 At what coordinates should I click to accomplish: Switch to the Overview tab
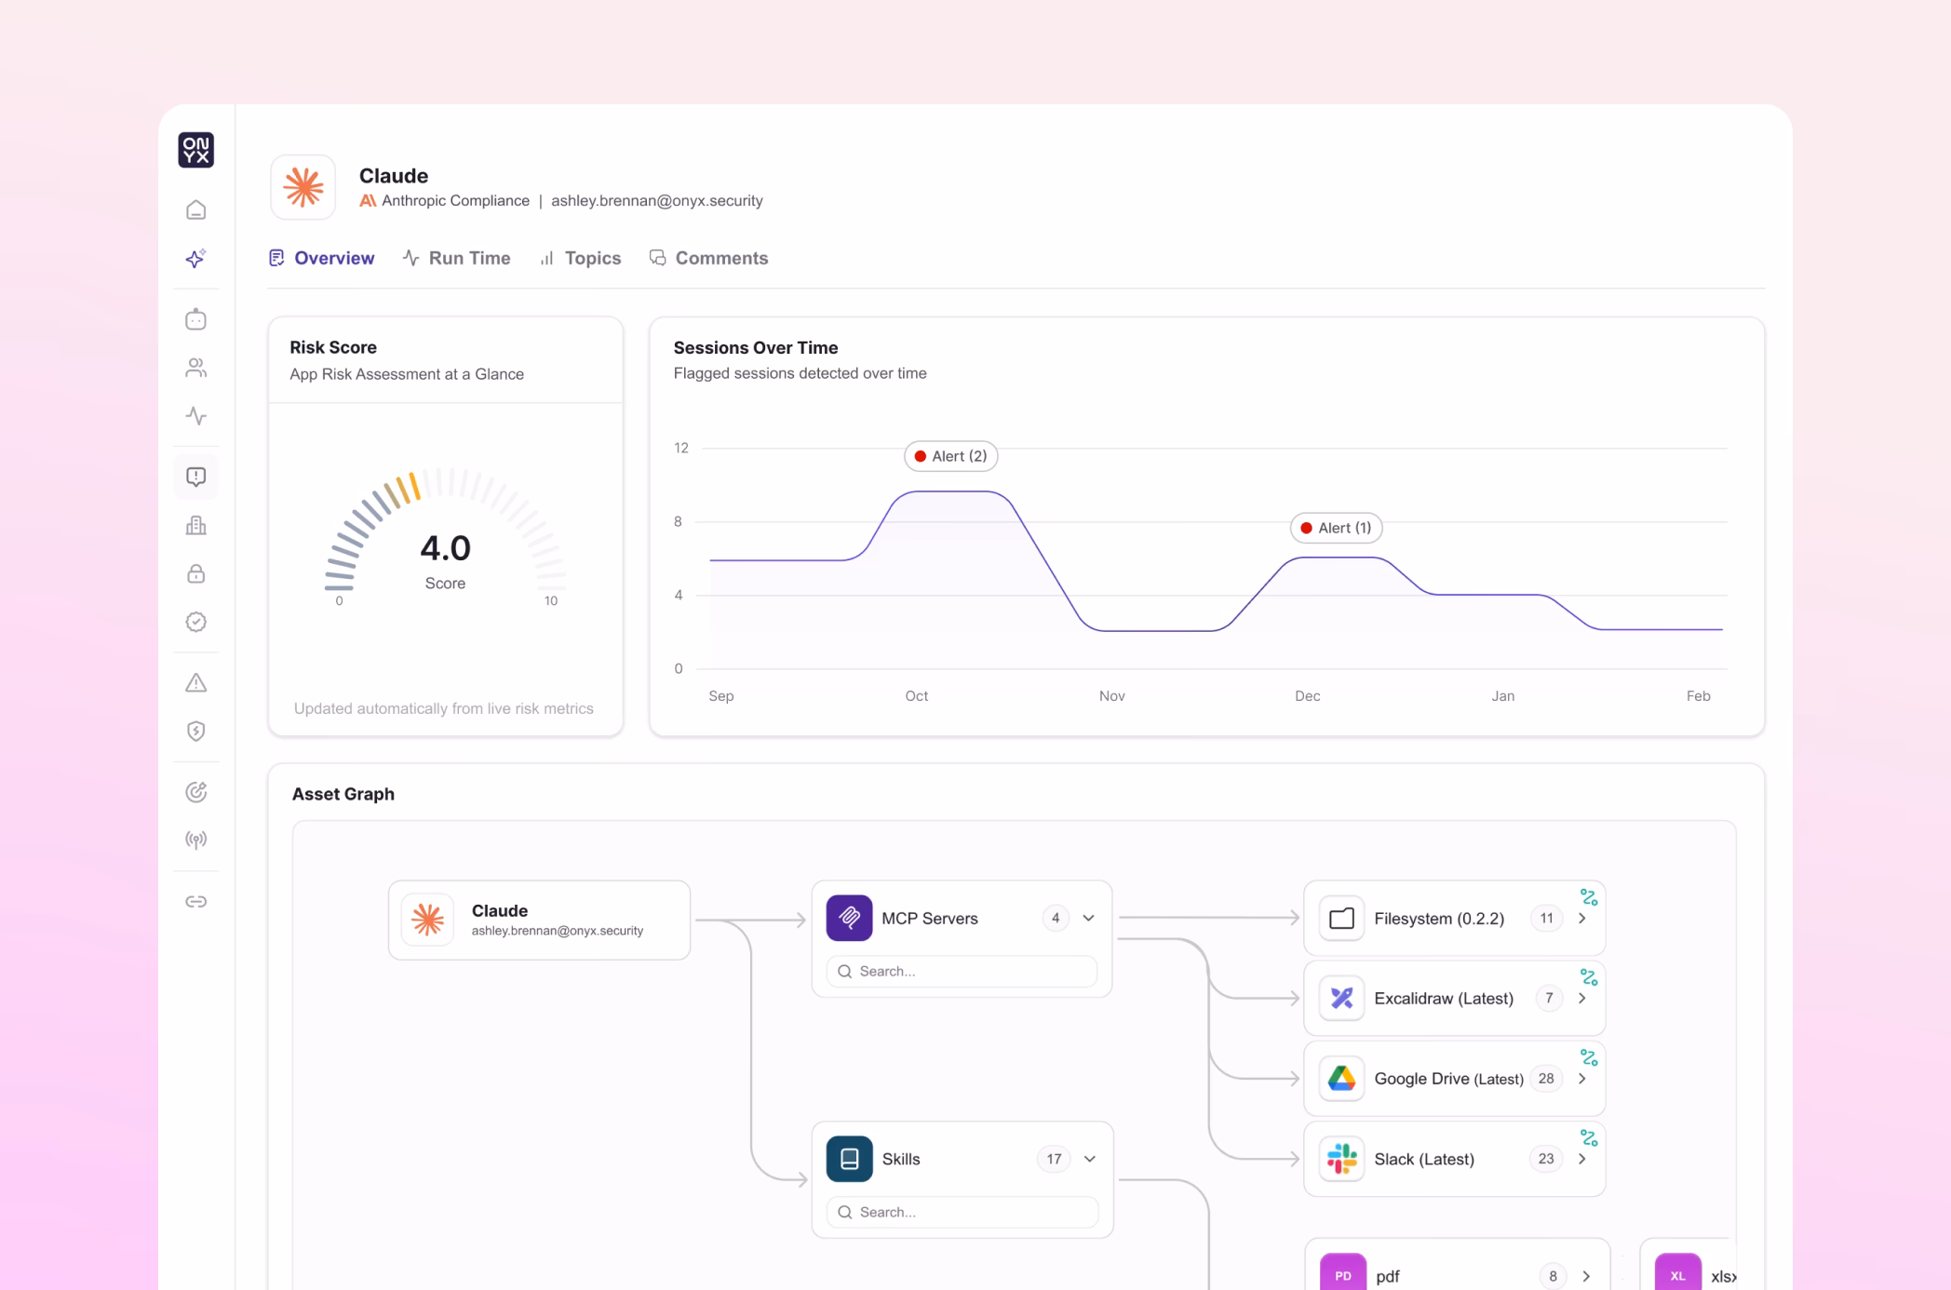pyautogui.click(x=322, y=258)
